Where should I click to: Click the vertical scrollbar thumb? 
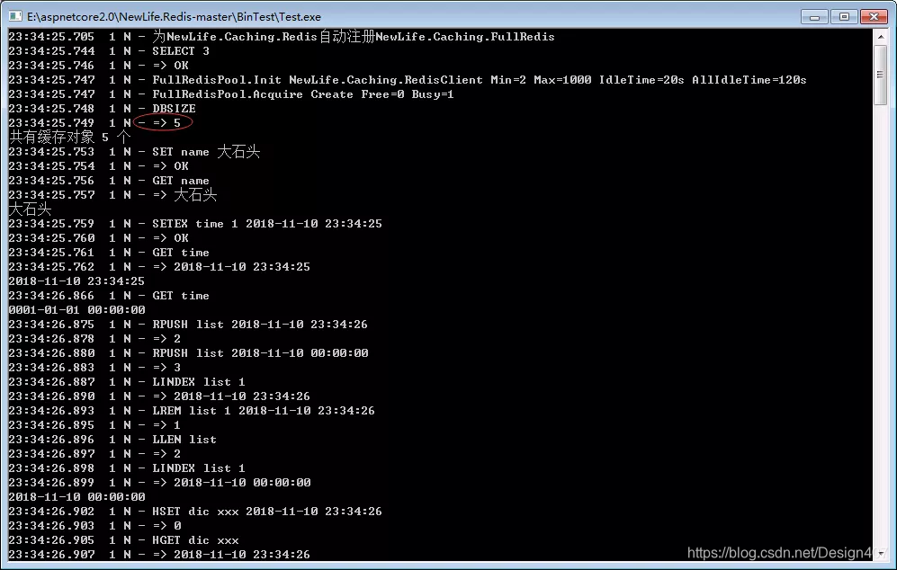(881, 75)
